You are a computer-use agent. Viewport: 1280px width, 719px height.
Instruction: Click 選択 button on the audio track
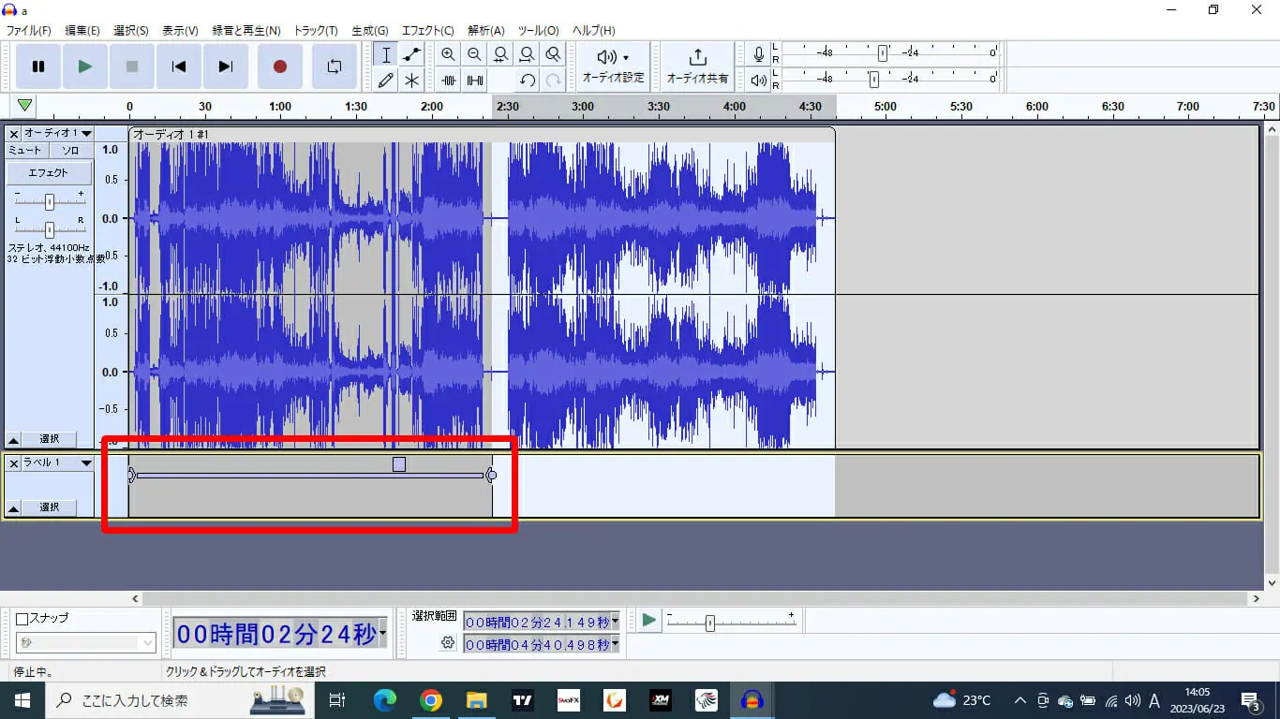click(50, 439)
